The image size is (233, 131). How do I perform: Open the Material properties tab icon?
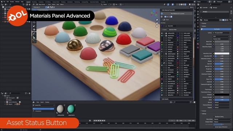coord(198,44)
